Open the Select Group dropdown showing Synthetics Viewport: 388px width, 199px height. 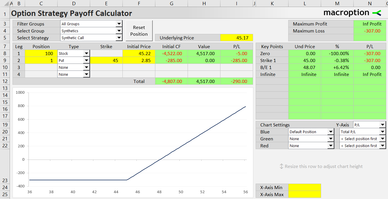coord(119,31)
